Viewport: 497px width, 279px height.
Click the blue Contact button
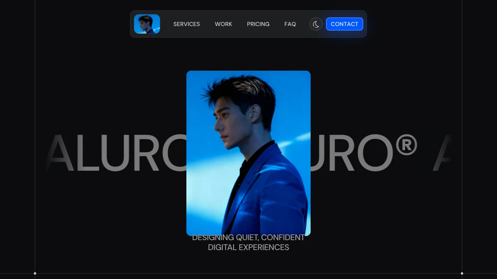(345, 24)
